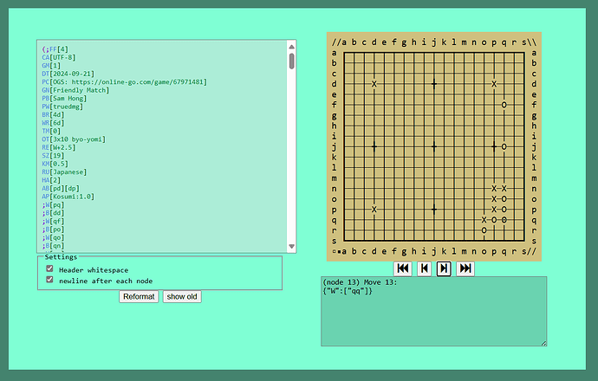Click the O stone at column q, row j

[x=504, y=146]
